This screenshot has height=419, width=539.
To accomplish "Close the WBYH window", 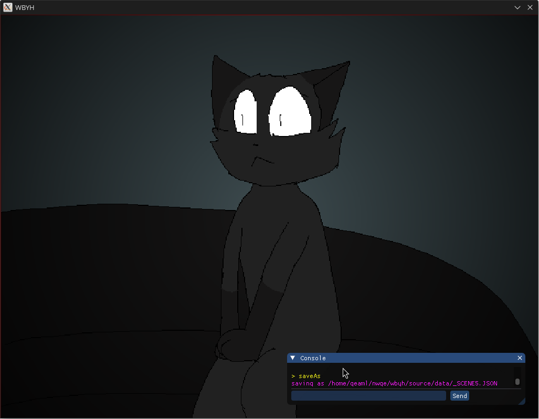I will tap(530, 7).
